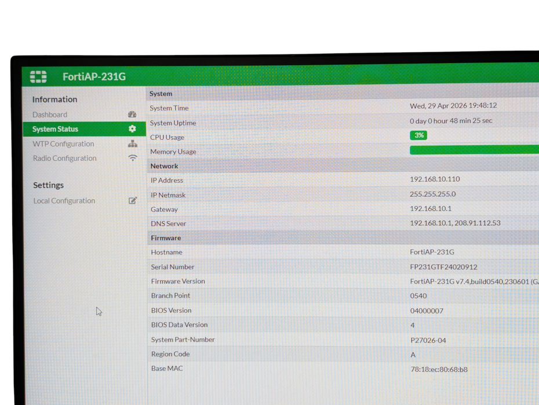
Task: Click the Branch Point label
Action: coord(170,296)
